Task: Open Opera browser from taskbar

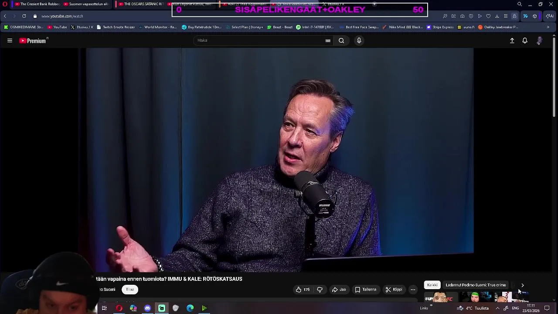Action: [x=119, y=308]
